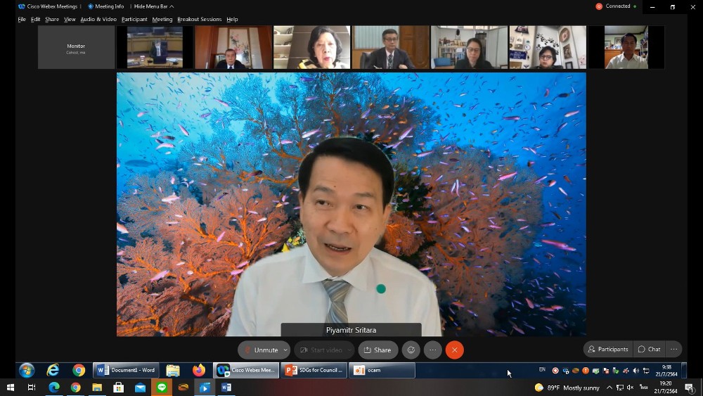This screenshot has height=396, width=703.
Task: Switch to SDGs for Council PowerPoint window
Action: 314,370
